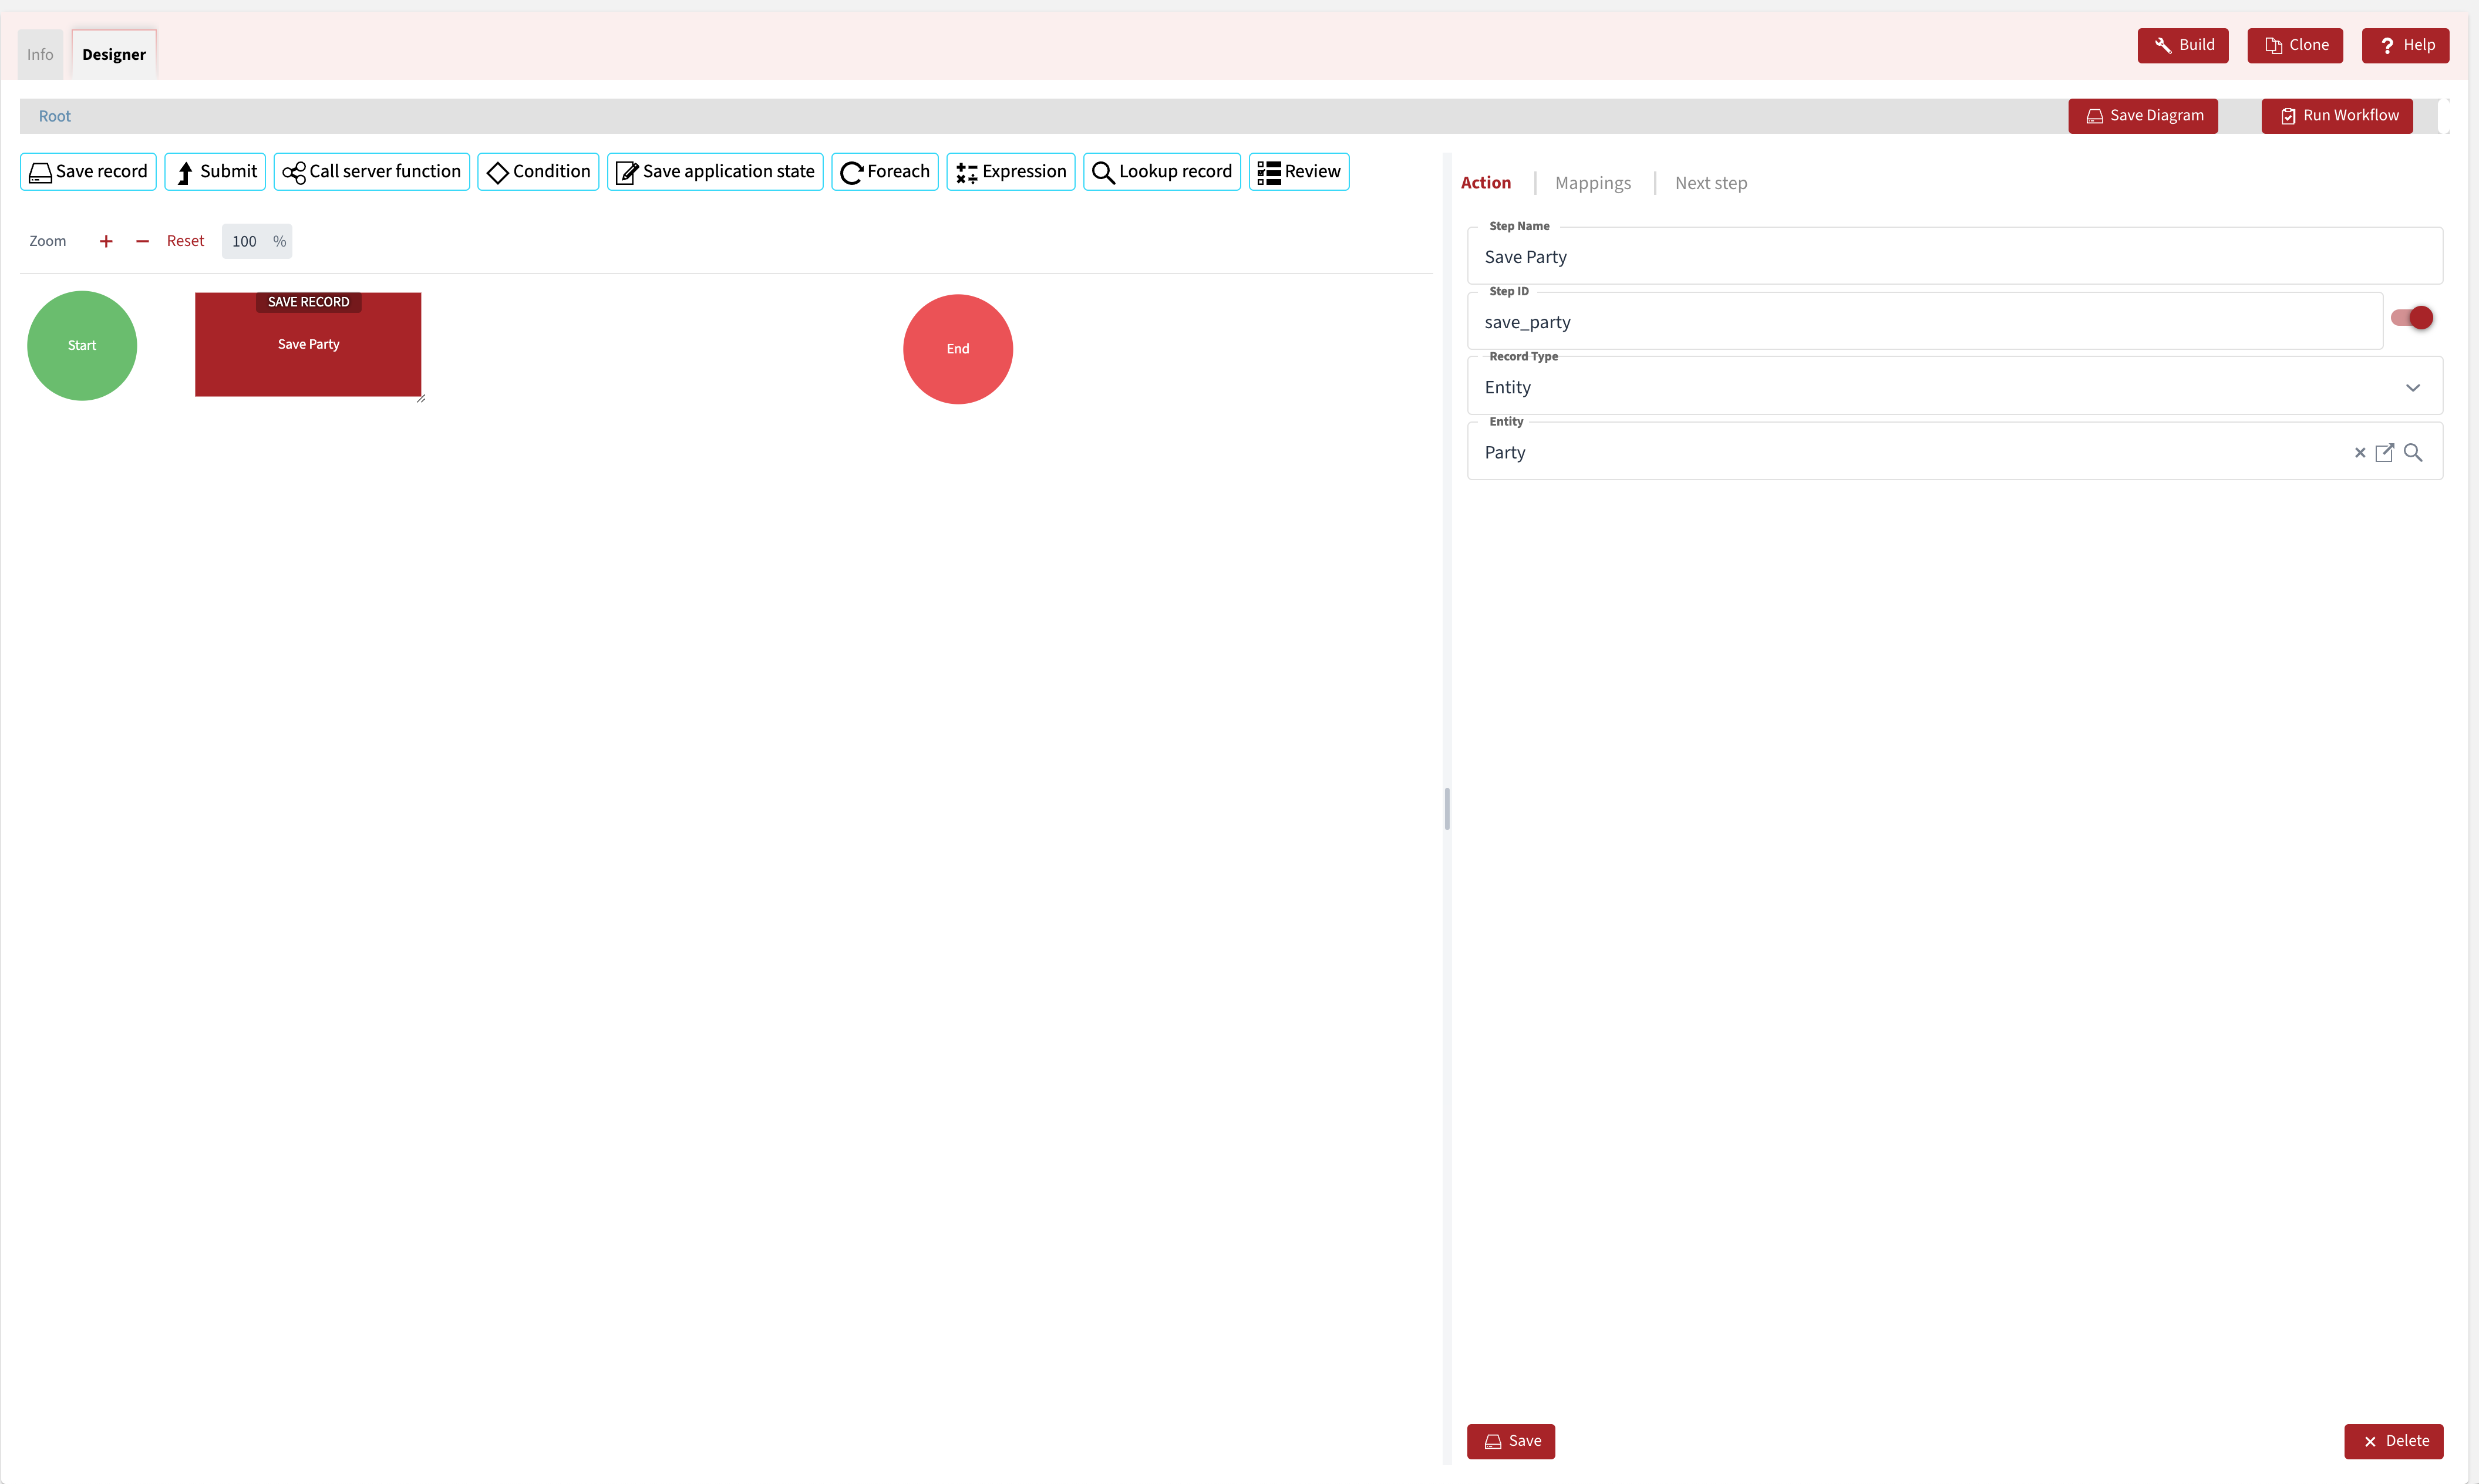Insert a Foreach loop step

click(884, 171)
